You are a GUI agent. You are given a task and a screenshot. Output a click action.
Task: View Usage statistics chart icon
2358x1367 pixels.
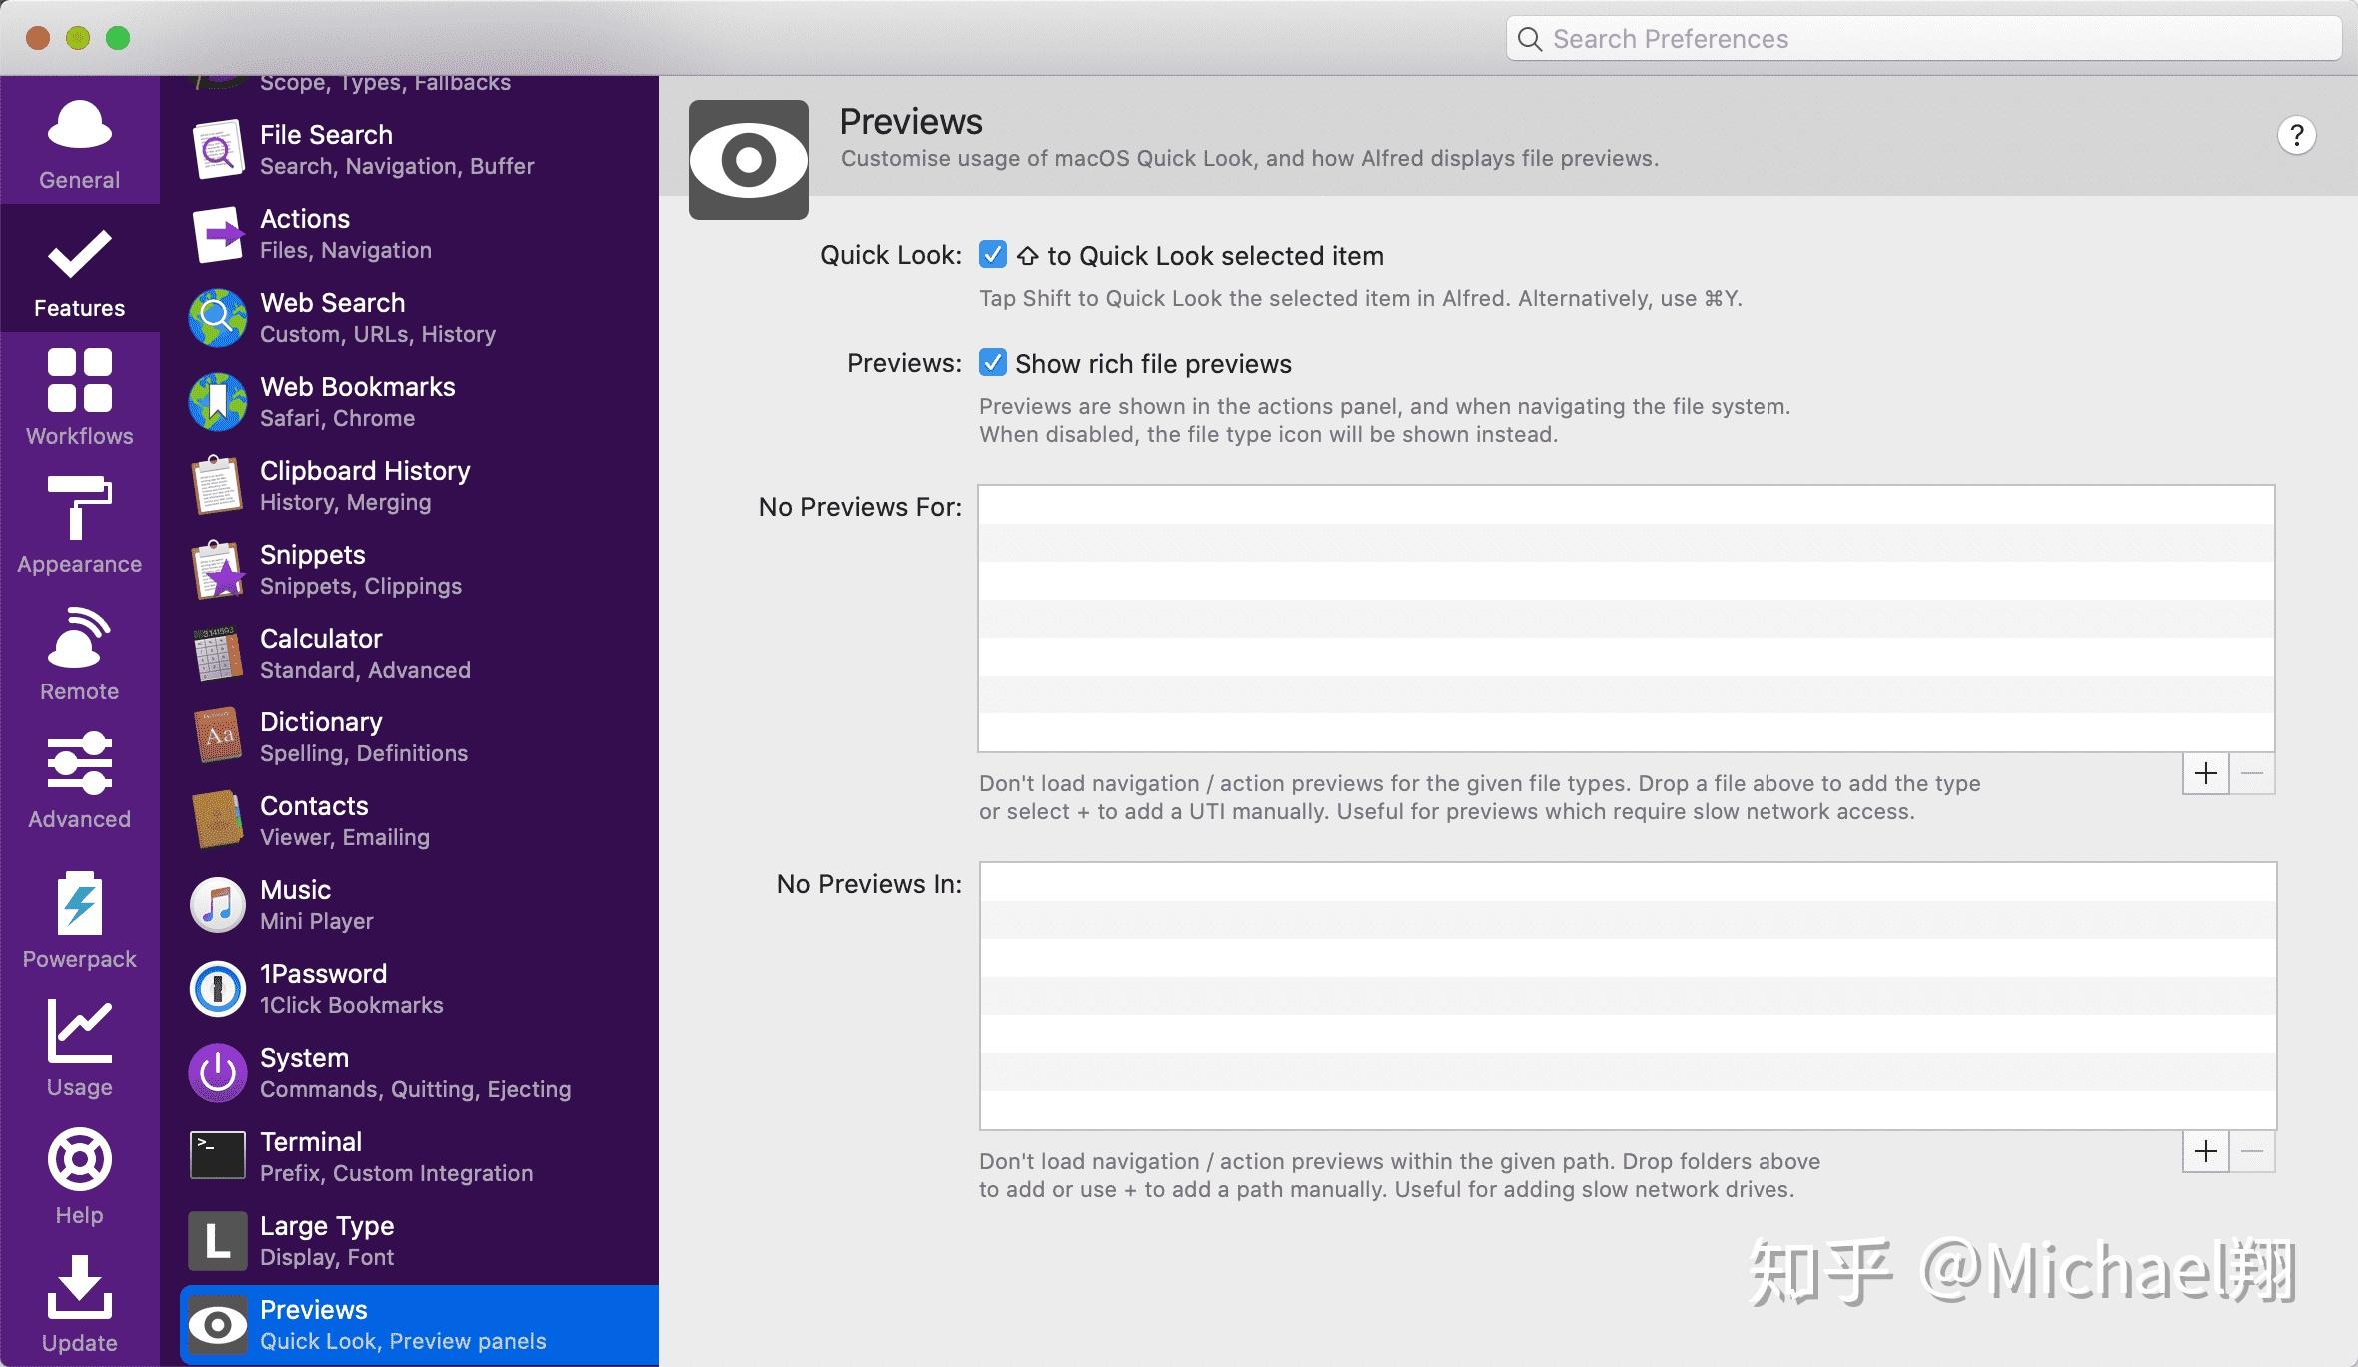coord(79,1033)
